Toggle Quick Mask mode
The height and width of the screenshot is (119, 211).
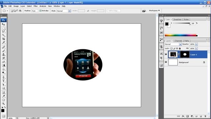pyautogui.click(x=4, y=116)
